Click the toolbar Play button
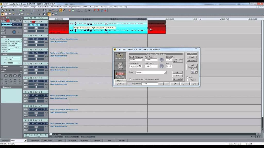The height and width of the screenshot is (148, 264). click(78, 10)
